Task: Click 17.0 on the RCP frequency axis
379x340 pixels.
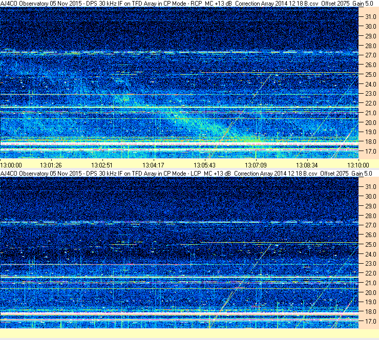Action: coord(370,152)
